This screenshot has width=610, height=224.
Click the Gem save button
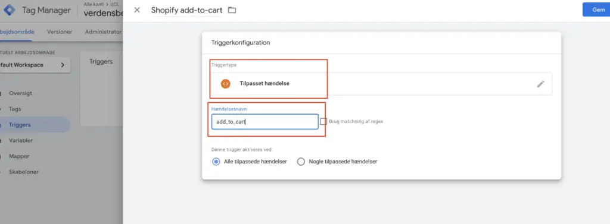click(x=596, y=10)
